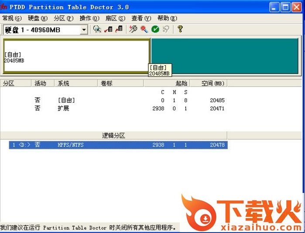
Task: Click the disk search magnifier toolbar icon
Action: point(97,29)
